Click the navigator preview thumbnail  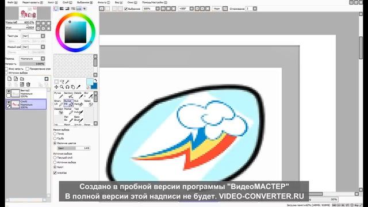(x=28, y=13)
